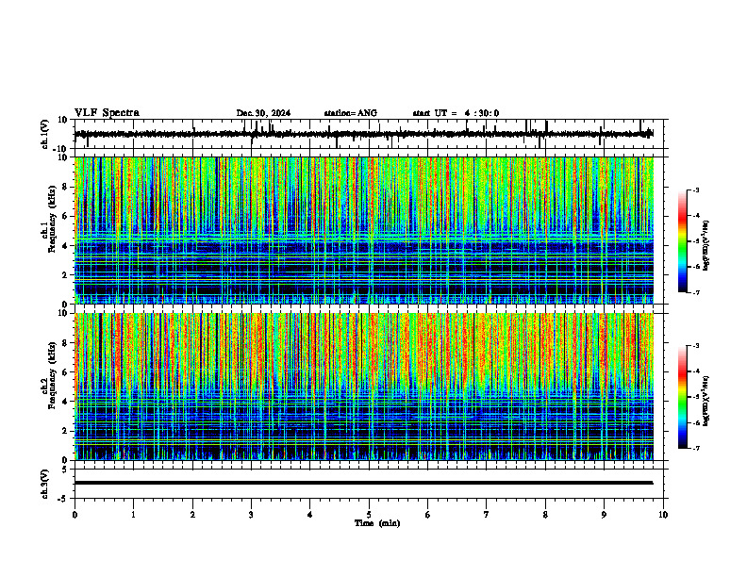Click the ch.1 color bar log(PSD) unit label
The height and width of the screenshot is (577, 747).
(705, 245)
